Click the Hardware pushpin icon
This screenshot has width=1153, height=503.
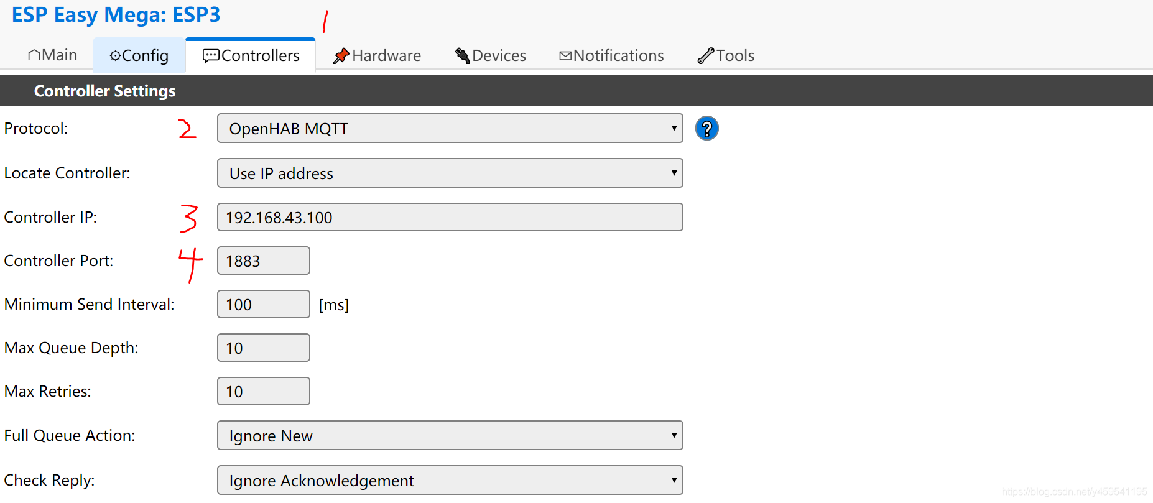tap(341, 56)
